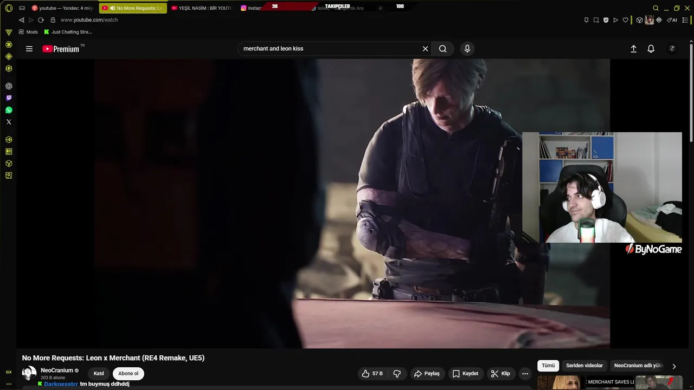This screenshot has width=694, height=390.
Task: Click the Klip clip button
Action: point(500,373)
